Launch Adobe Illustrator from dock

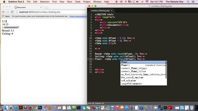[21, 108]
